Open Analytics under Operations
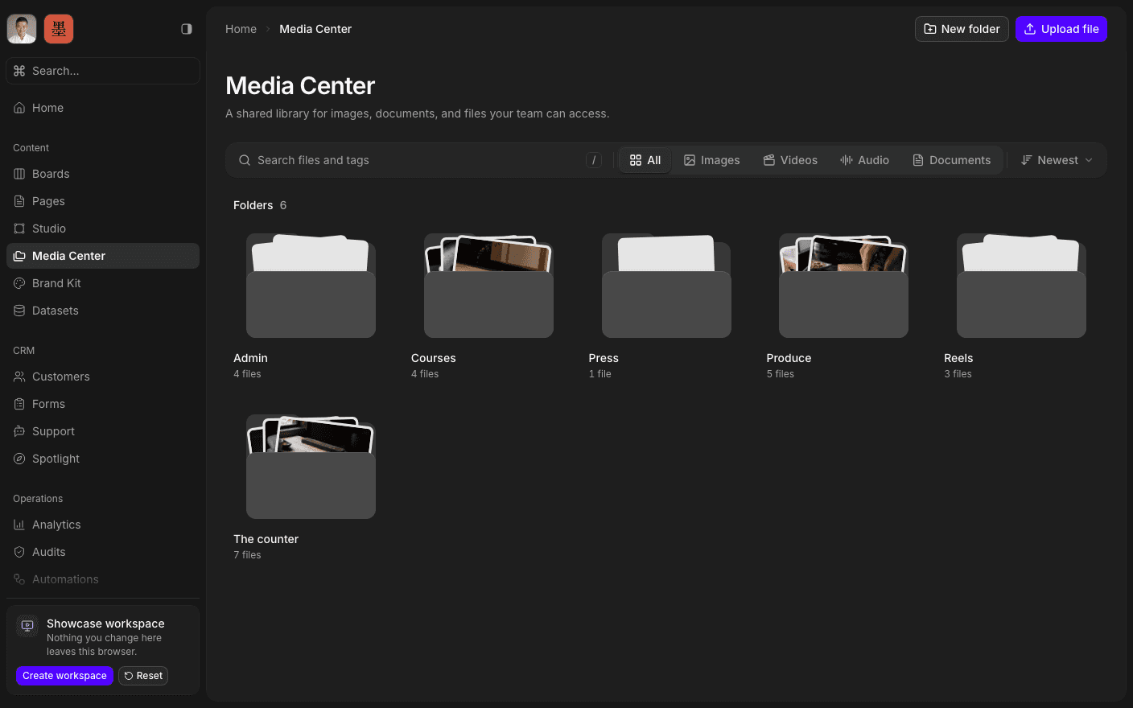This screenshot has height=708, width=1133. pyautogui.click(x=103, y=525)
